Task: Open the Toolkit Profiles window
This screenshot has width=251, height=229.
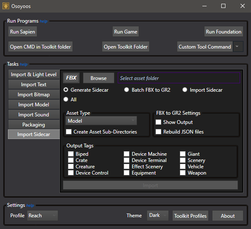Action: click(x=190, y=216)
